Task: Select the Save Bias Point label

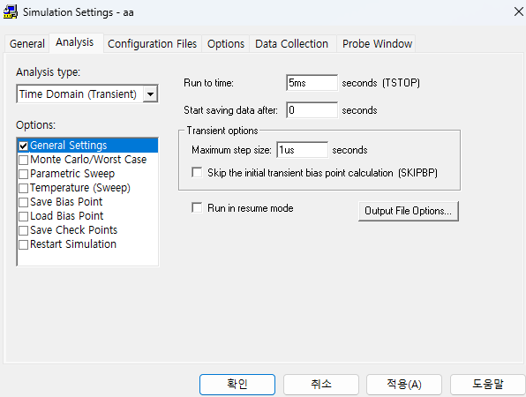Action: (x=66, y=202)
